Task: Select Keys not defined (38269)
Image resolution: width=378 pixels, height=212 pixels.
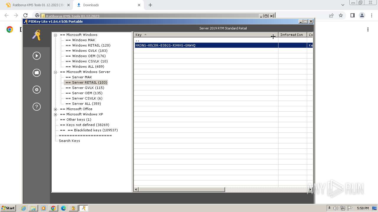Action: 84,125
